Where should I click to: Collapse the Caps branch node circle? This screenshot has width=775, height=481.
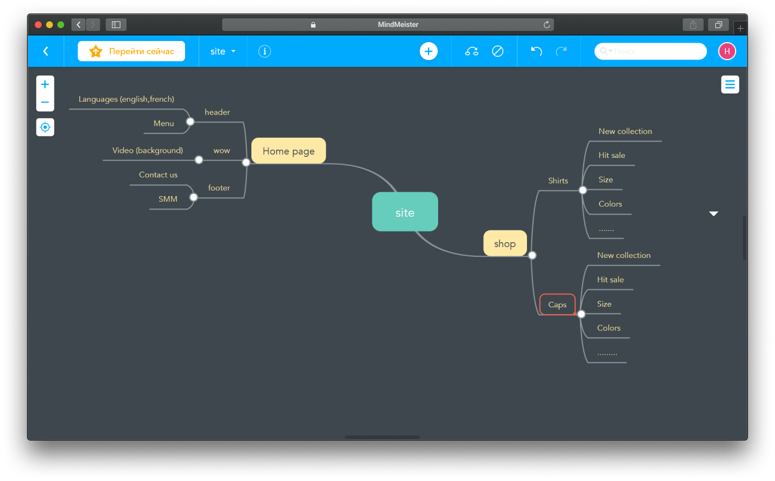point(582,314)
